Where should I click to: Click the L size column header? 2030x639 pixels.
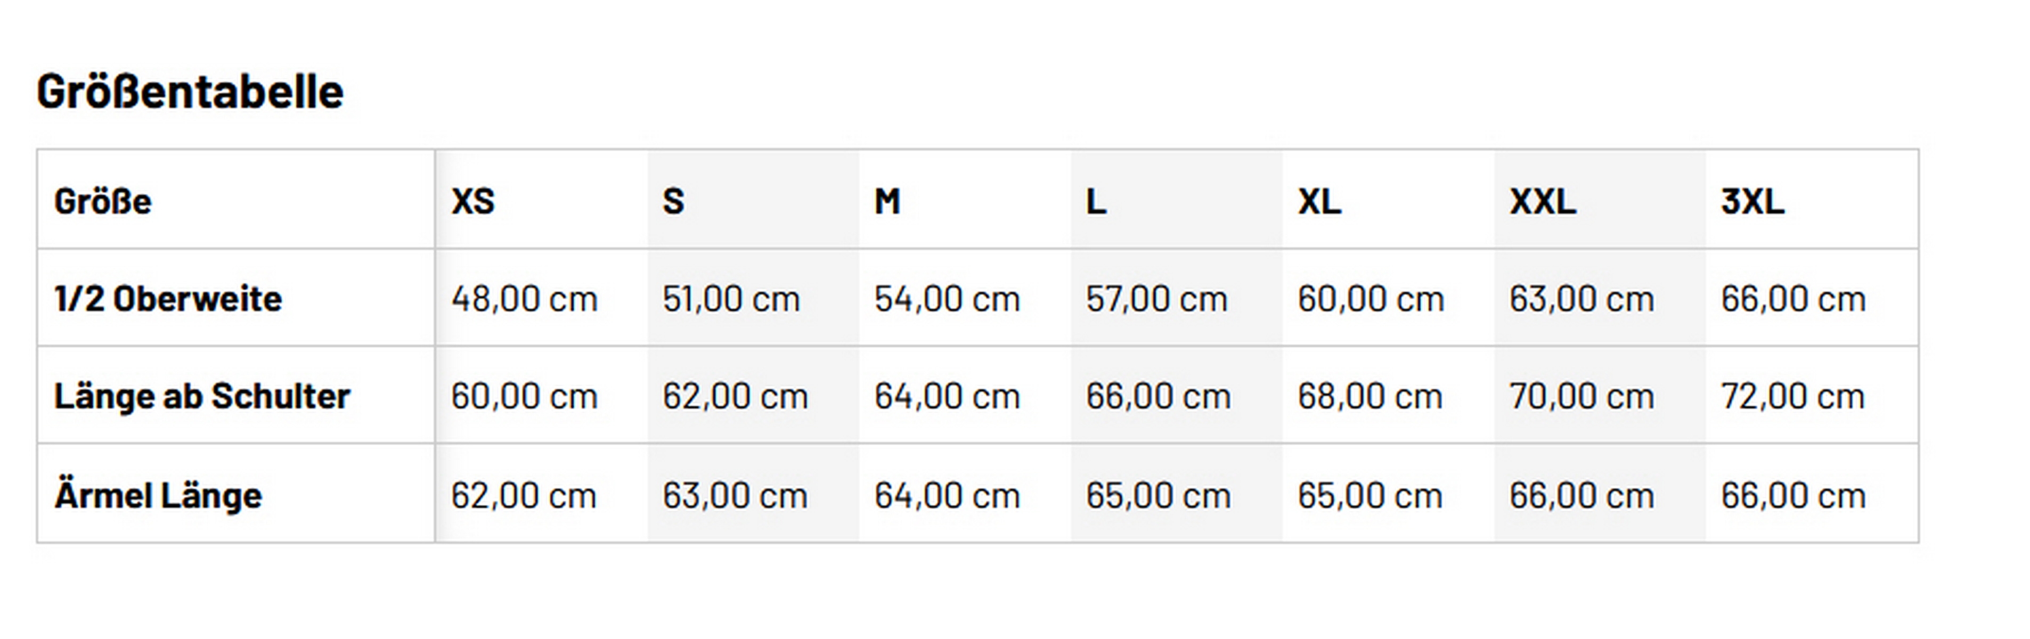coord(1096,202)
